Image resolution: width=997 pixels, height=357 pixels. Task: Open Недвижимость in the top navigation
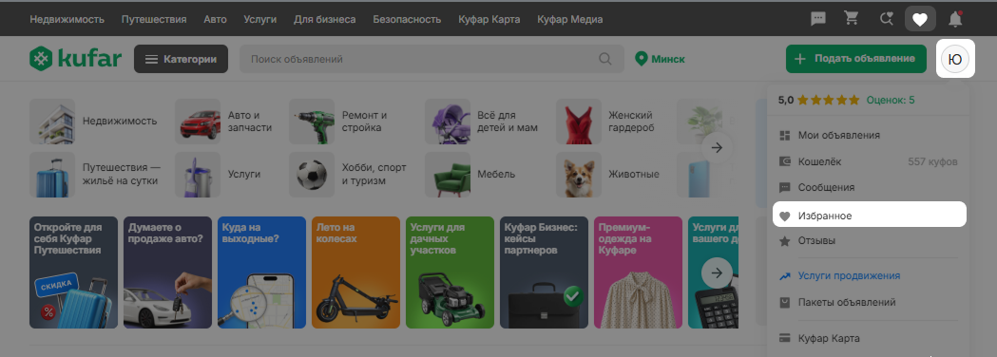coord(67,19)
